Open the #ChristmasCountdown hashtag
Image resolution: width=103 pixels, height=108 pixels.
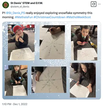pyautogui.click(x=49, y=17)
